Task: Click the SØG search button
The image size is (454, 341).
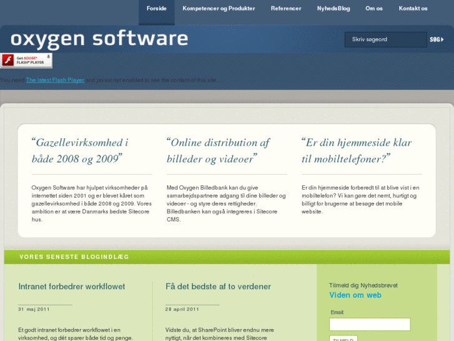Action: [x=437, y=39]
